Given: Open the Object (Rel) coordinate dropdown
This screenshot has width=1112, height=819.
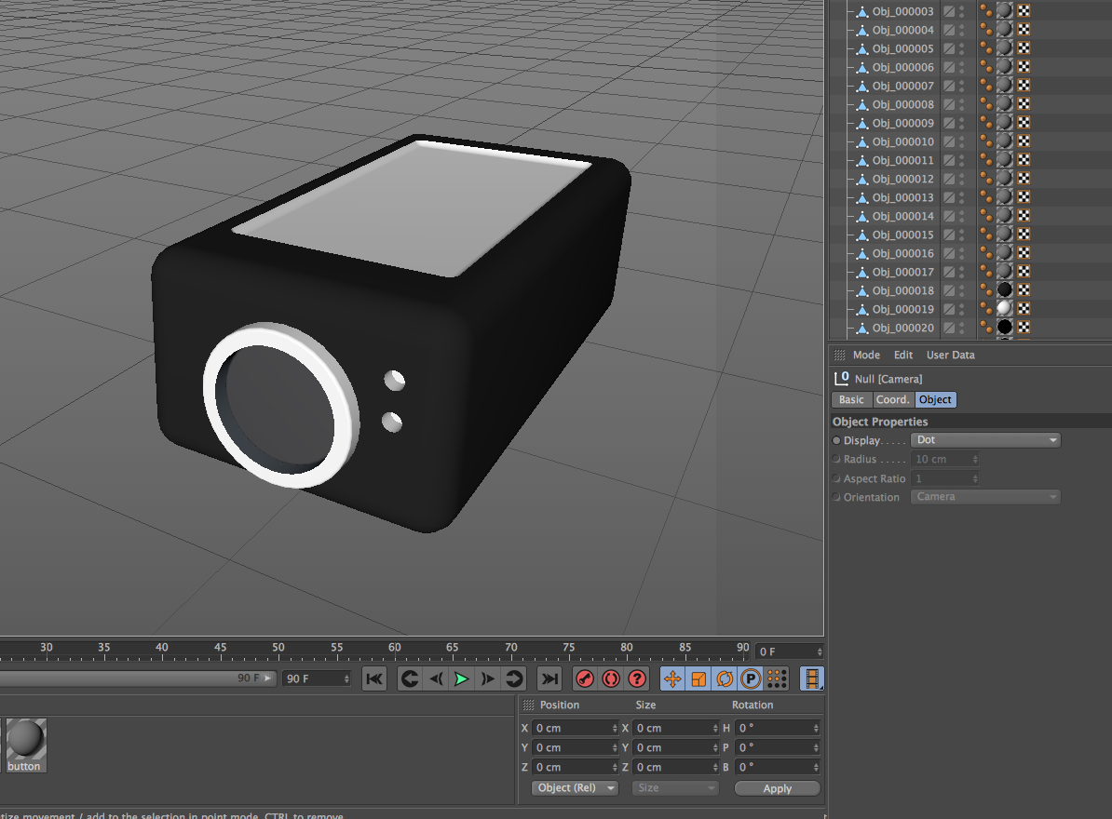Looking at the screenshot, I should (x=575, y=788).
